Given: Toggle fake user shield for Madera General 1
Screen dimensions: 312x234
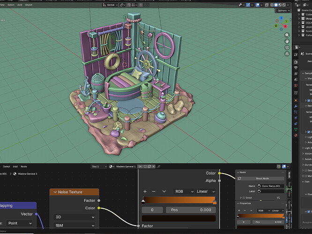Looking at the screenshot, I should [x=145, y=167].
